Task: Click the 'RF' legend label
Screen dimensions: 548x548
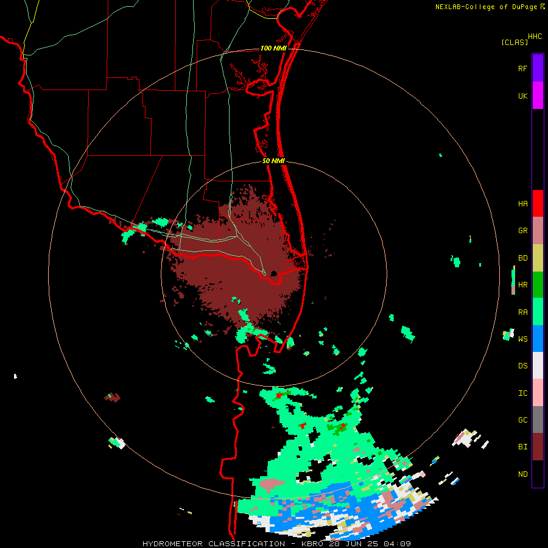Action: [522, 68]
